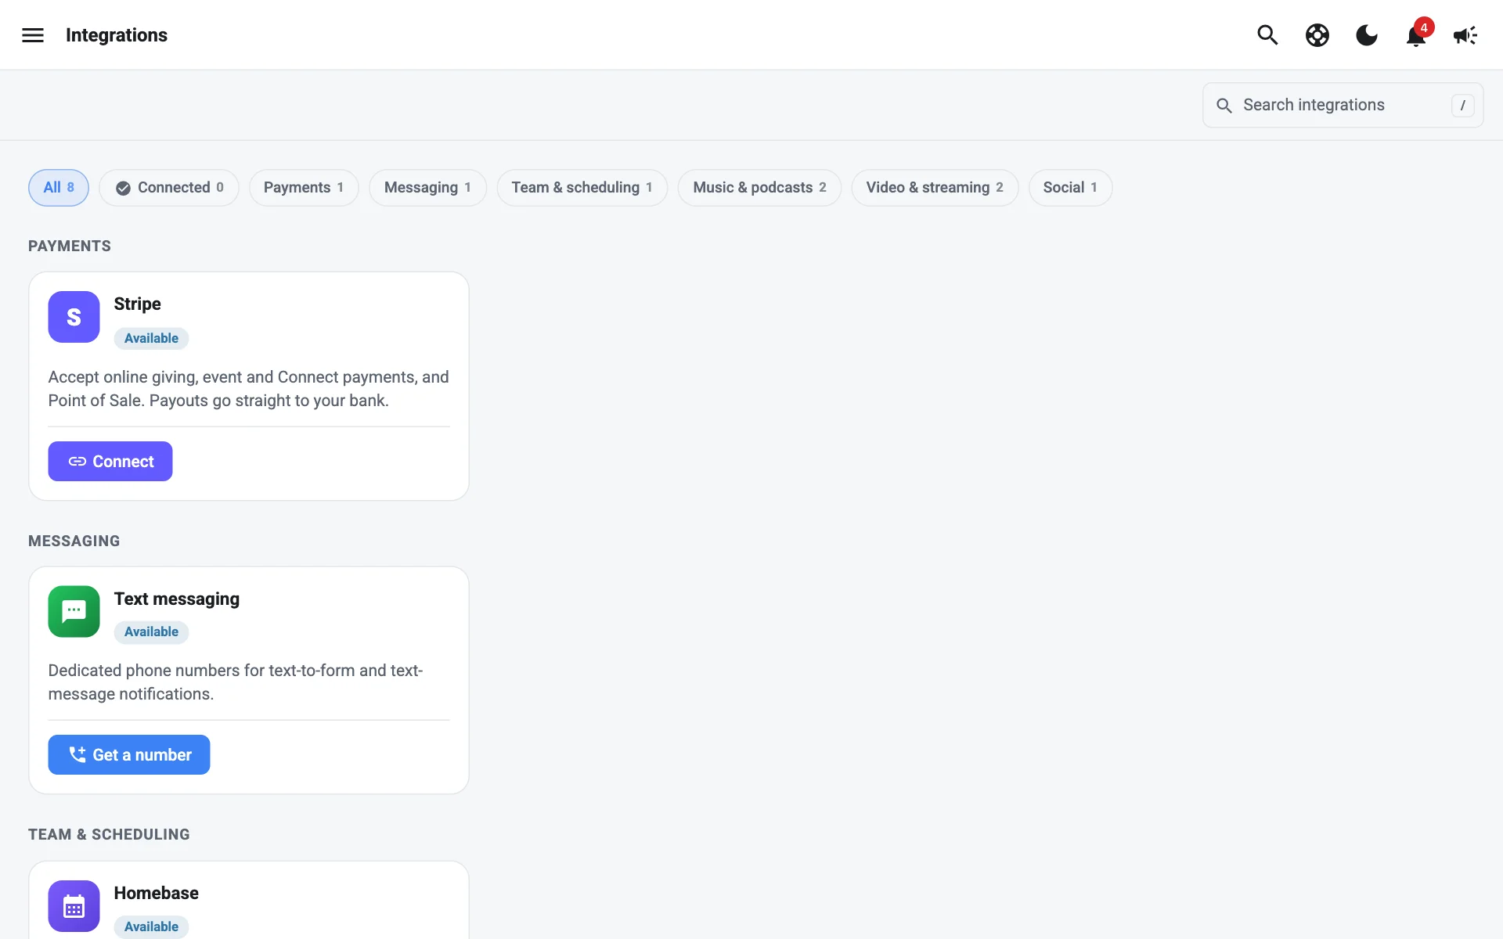Click the Text messaging card title
This screenshot has width=1503, height=939.
[177, 599]
